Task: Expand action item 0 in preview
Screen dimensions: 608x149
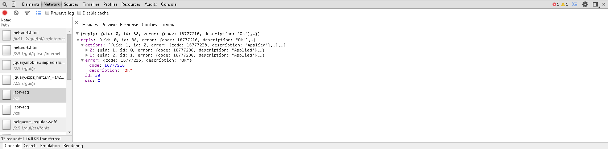Action: point(87,50)
